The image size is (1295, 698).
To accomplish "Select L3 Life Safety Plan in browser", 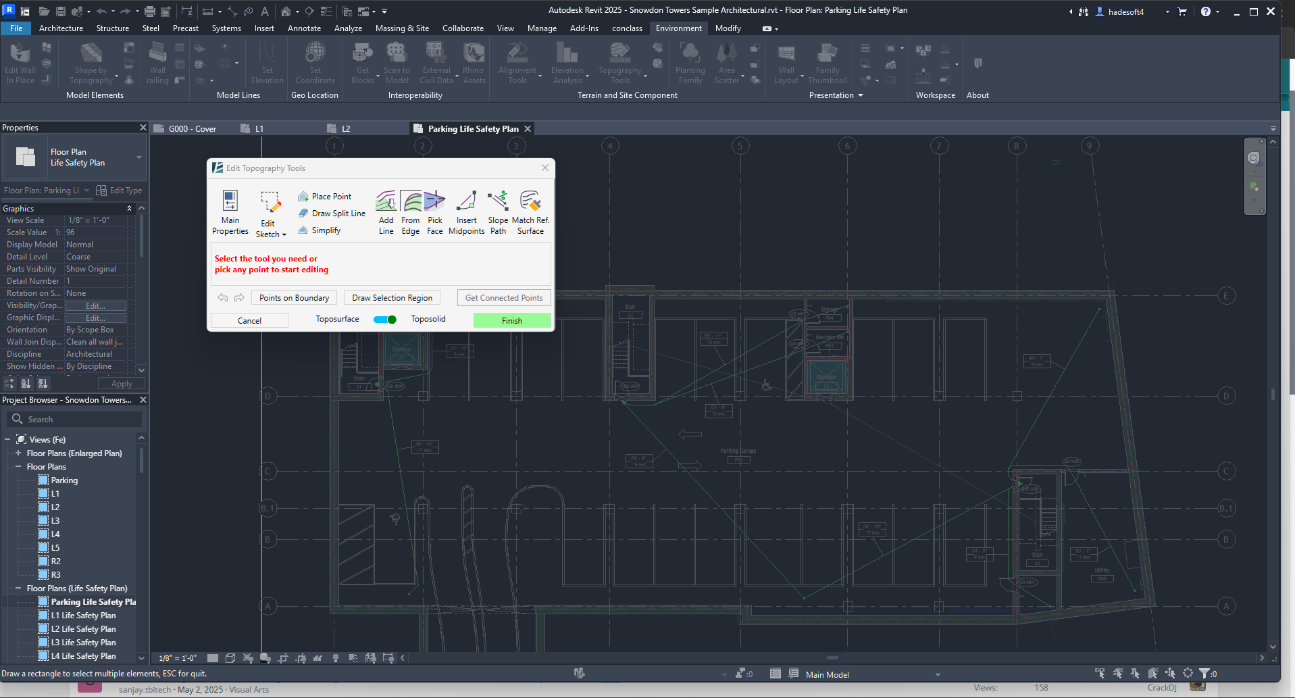I will pyautogui.click(x=83, y=643).
